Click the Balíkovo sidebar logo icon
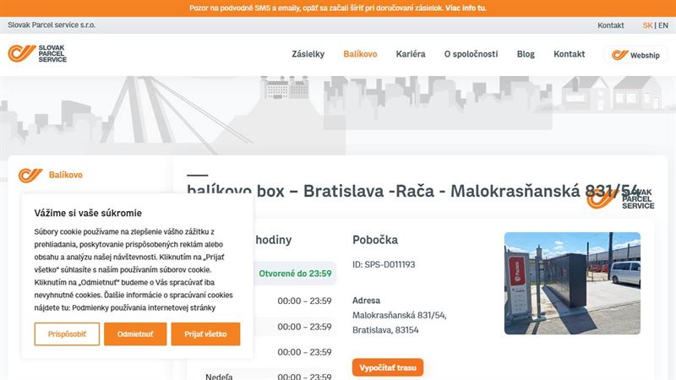Viewport: 676px width, 380px height. [x=30, y=175]
